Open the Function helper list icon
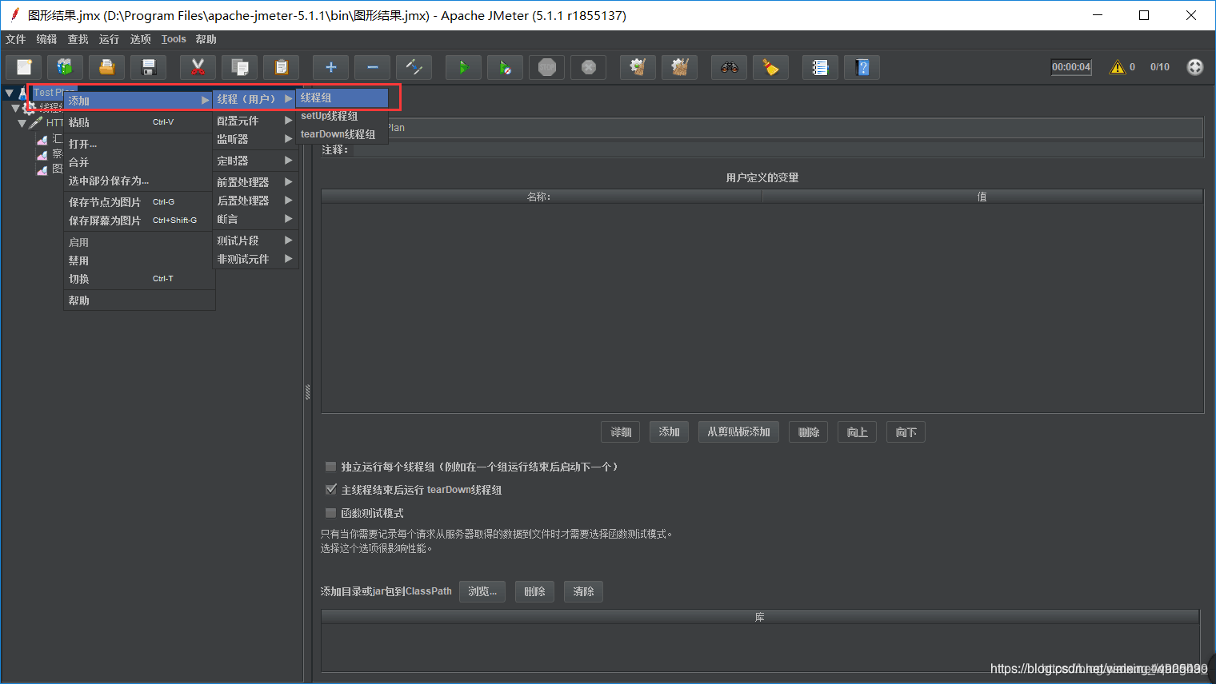The height and width of the screenshot is (684, 1216). point(820,67)
